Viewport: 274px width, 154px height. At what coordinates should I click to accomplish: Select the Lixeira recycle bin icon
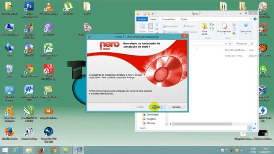pyautogui.click(x=9, y=71)
